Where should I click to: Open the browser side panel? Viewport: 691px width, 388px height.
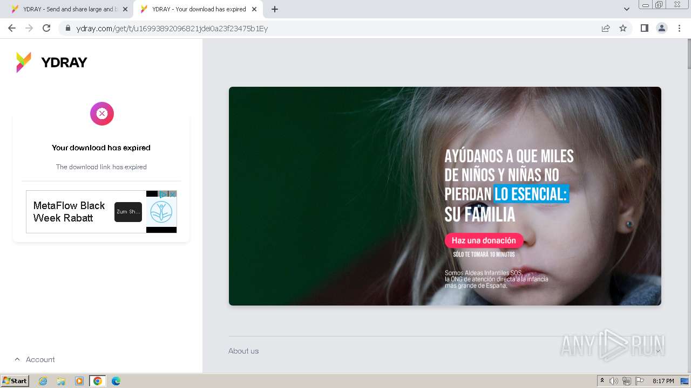coord(644,28)
